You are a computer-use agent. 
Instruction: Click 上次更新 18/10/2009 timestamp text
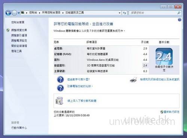[x=71, y=115]
